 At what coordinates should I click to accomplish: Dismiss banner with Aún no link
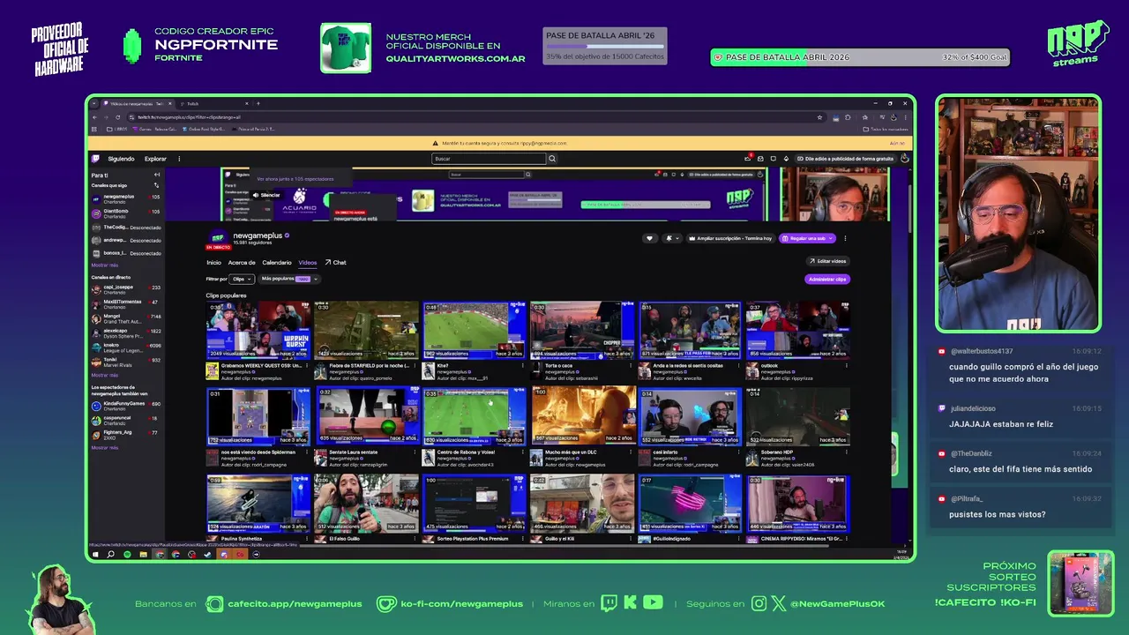(897, 143)
